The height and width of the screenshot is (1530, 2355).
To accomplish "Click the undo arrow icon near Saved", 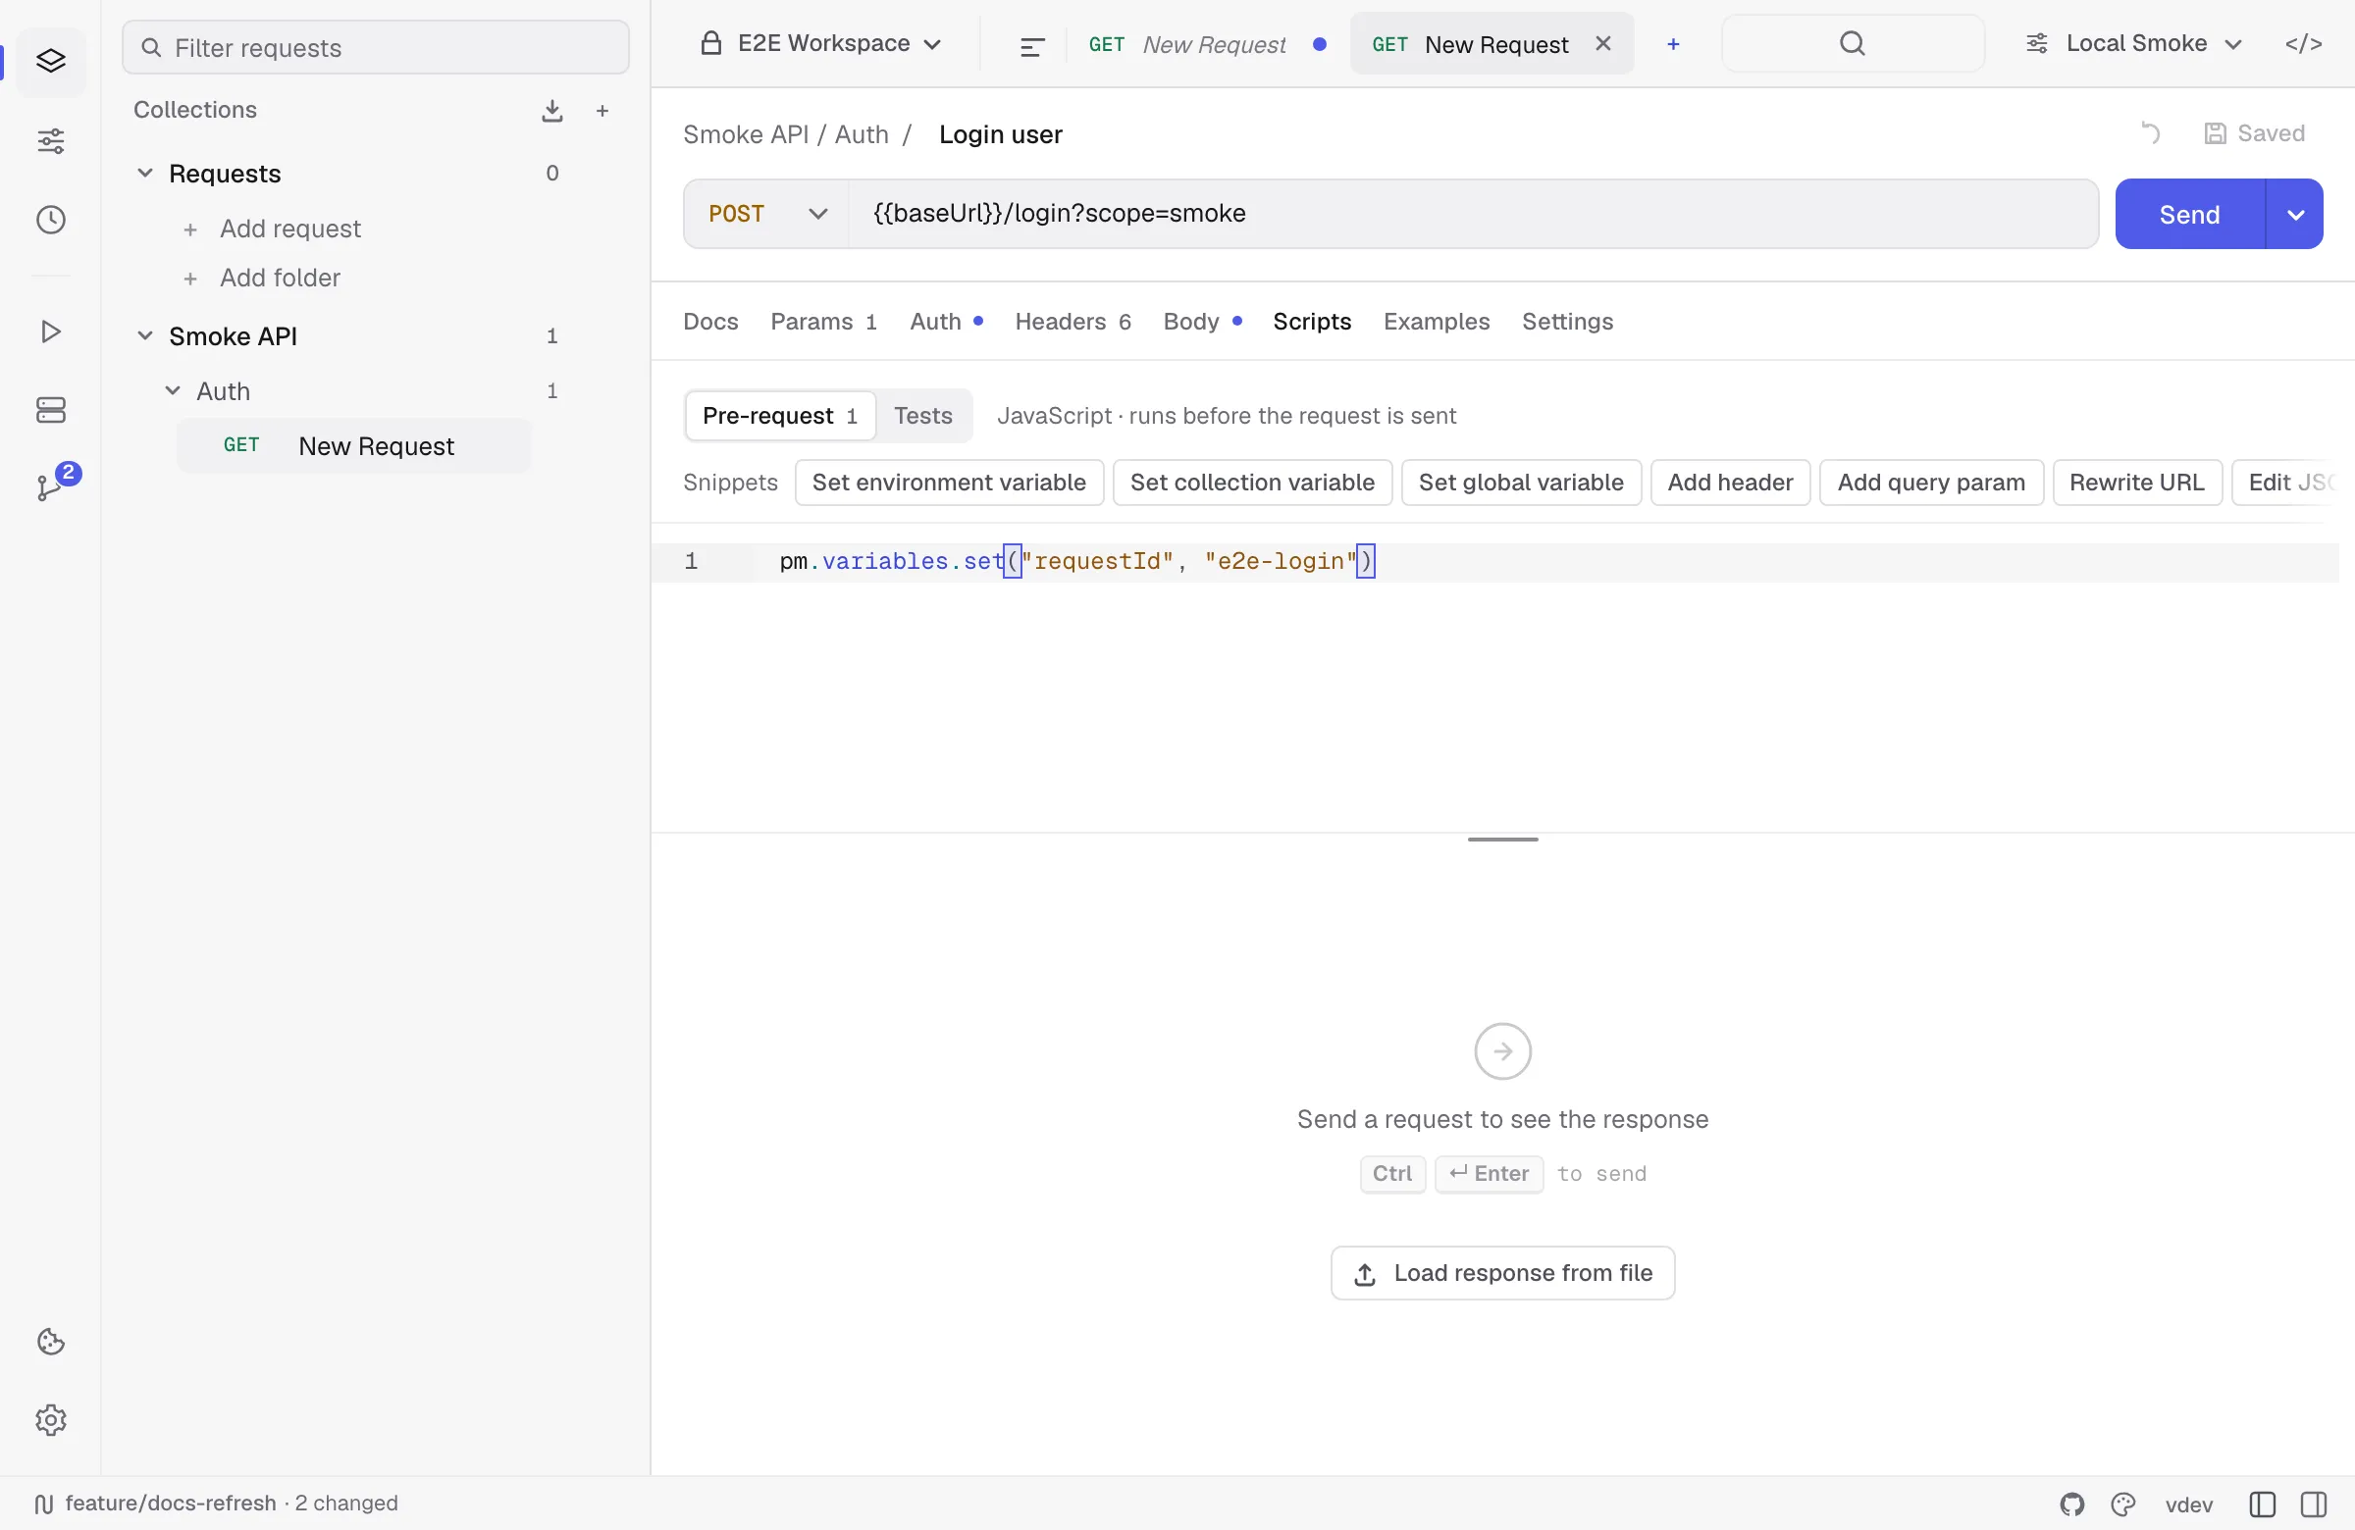I will 2150,133.
